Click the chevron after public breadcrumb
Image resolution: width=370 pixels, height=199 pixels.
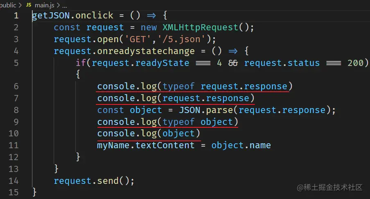[20, 5]
